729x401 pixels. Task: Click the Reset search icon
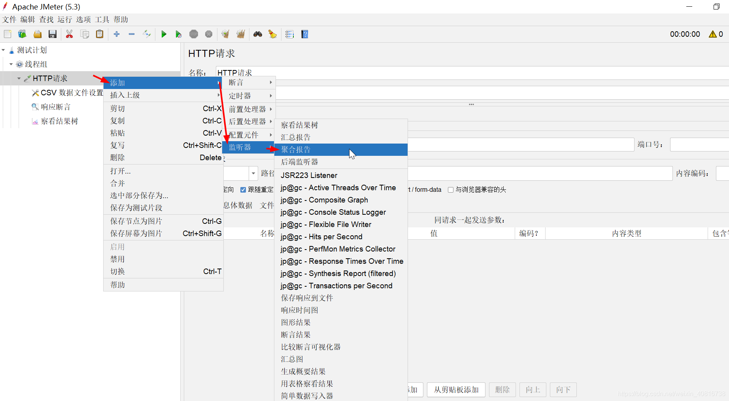273,34
